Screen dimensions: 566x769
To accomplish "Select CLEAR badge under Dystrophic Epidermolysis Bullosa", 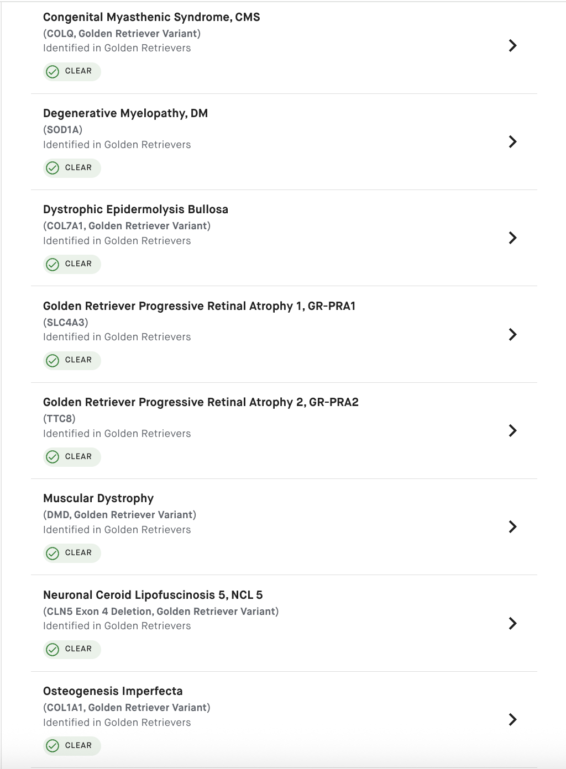I will click(x=72, y=264).
